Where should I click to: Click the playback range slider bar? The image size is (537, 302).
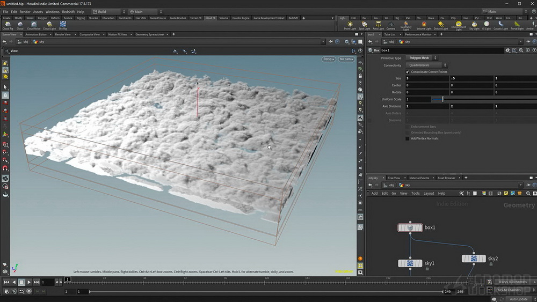click(x=266, y=291)
